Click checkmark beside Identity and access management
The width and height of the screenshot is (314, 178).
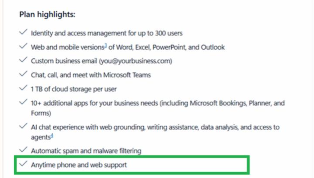[23, 32]
